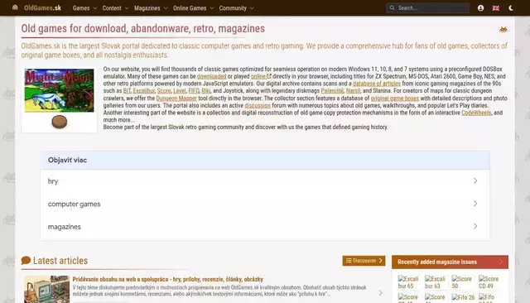Open the 'Pridávanie obsahu na web' article
This screenshot has width=530, height=303.
pyautogui.click(x=167, y=279)
